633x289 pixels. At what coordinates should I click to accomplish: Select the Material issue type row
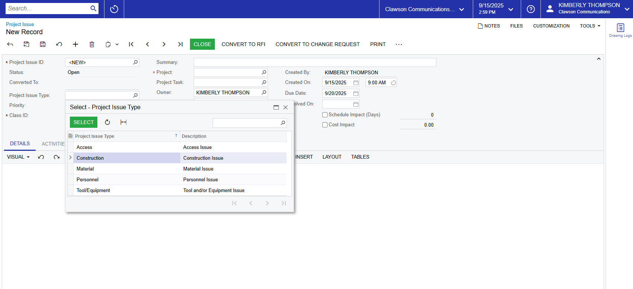click(x=85, y=169)
